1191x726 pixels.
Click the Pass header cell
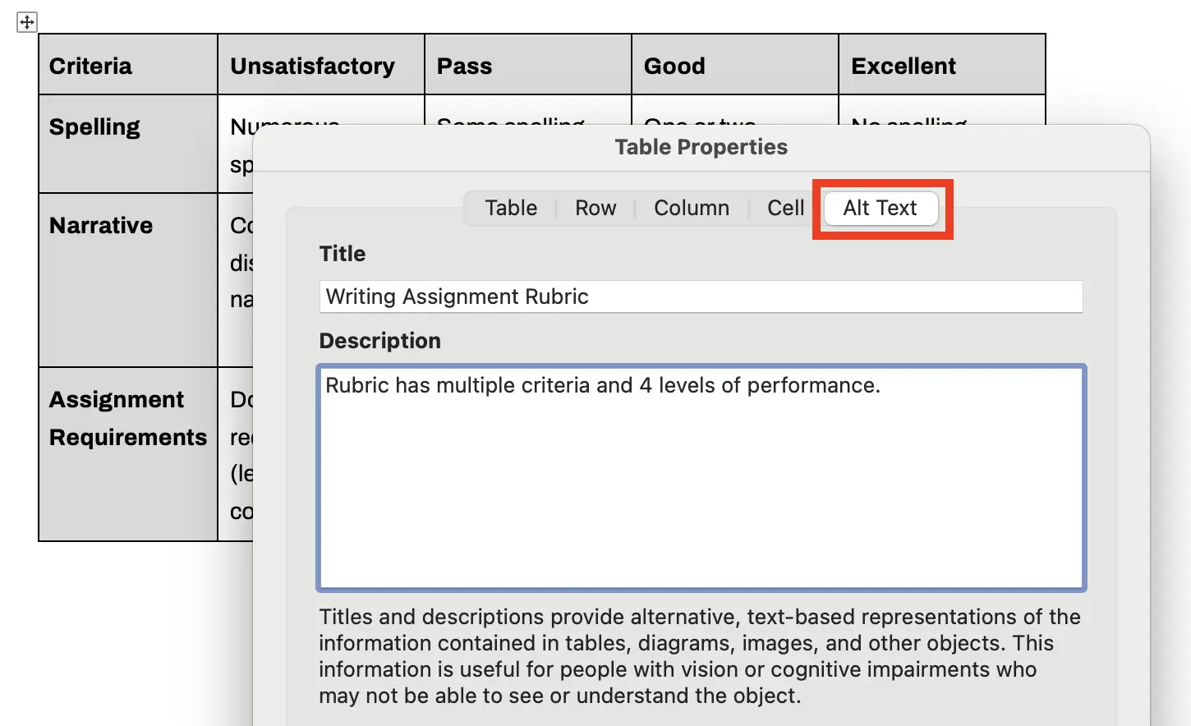click(x=528, y=64)
